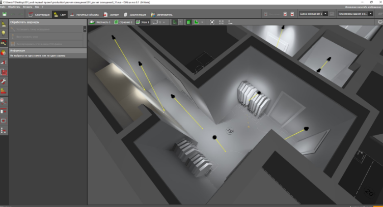Click the Информация section header
Image resolution: width=383 pixels, height=207 pixels.
pos(48,51)
